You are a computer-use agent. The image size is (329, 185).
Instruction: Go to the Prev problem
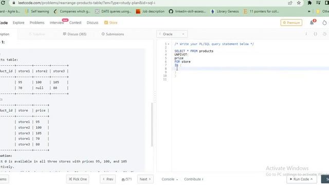point(108,179)
